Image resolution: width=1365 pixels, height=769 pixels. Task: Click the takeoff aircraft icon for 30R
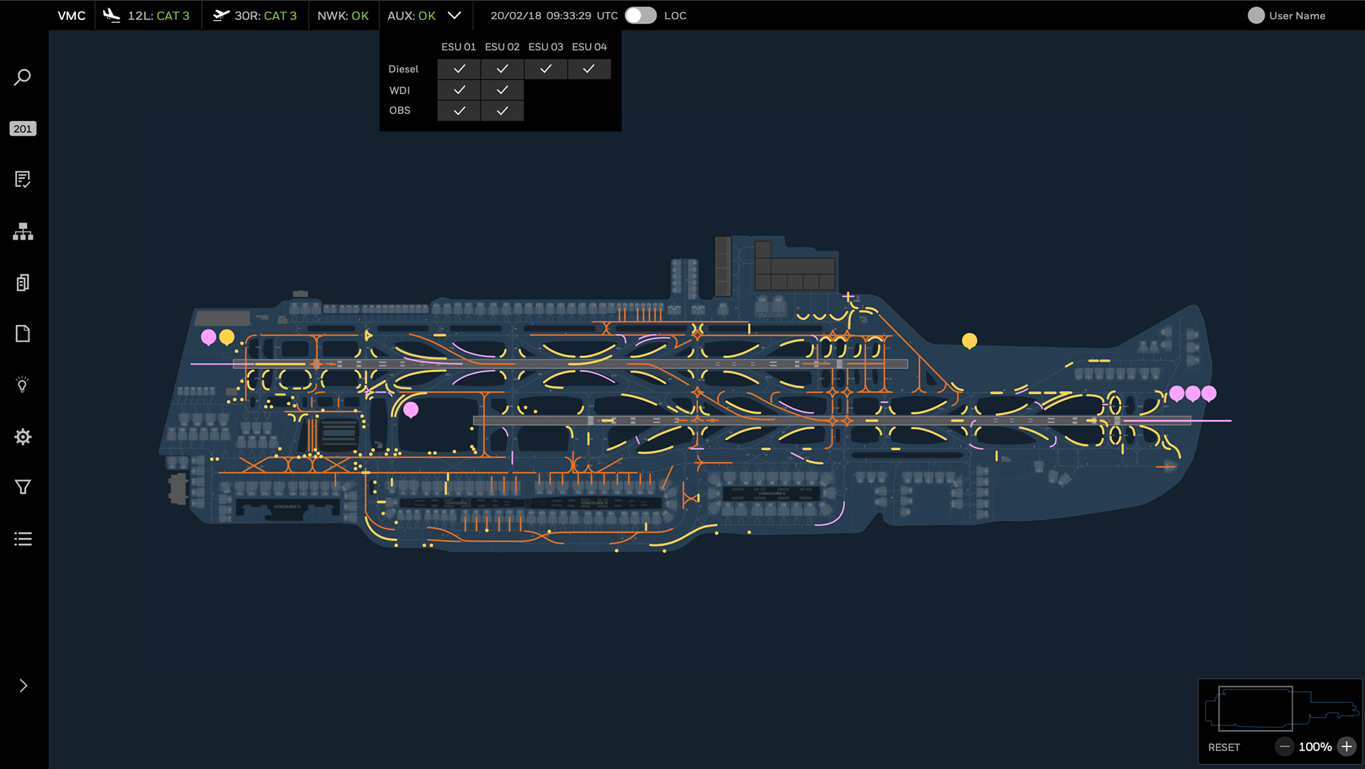pos(221,15)
